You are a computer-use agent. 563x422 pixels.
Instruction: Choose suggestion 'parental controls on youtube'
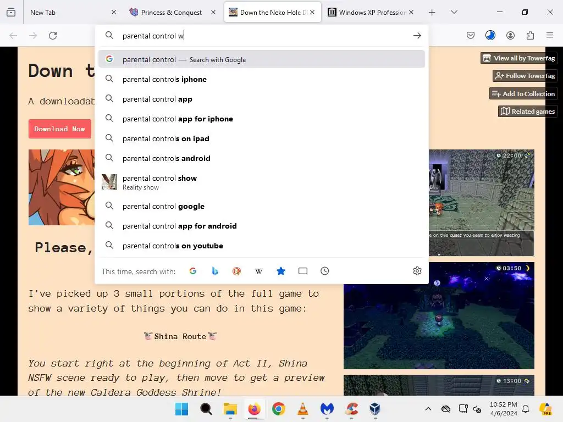pos(262,246)
